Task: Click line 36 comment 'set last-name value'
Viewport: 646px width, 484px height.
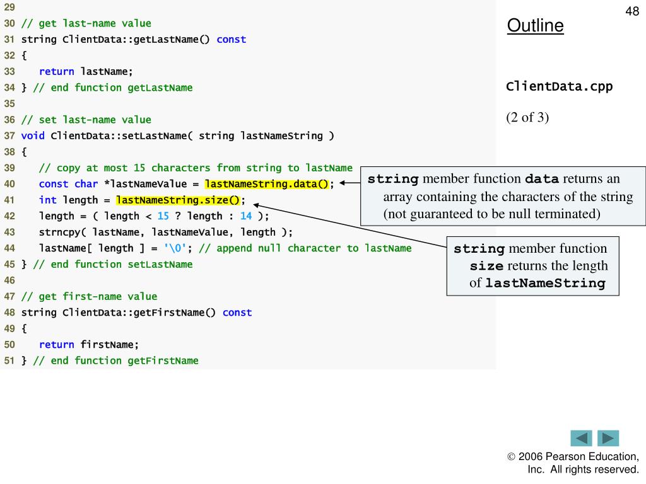Action: 86,120
